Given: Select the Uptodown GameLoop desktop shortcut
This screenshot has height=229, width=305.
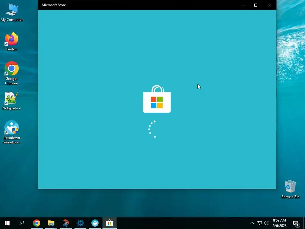Looking at the screenshot, I should pyautogui.click(x=12, y=132).
